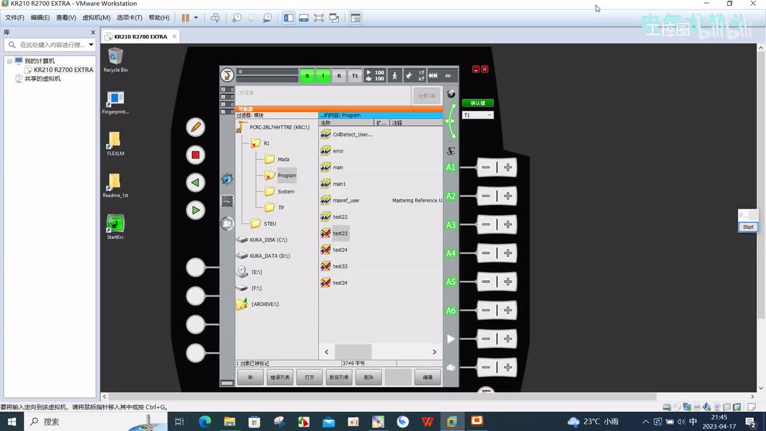The height and width of the screenshot is (431, 766).
Task: Click the file list horizontal scrollbar right arrow
Action: click(434, 352)
